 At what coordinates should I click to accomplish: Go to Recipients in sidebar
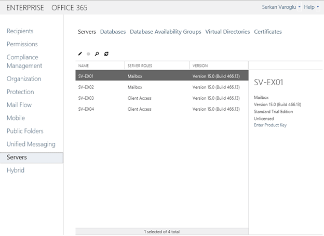tap(20, 31)
